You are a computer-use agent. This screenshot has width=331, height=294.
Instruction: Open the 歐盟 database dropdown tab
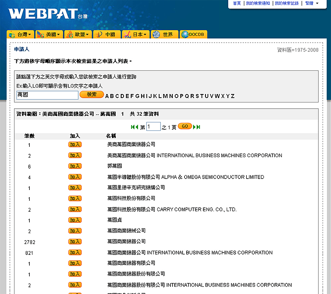pos(78,34)
